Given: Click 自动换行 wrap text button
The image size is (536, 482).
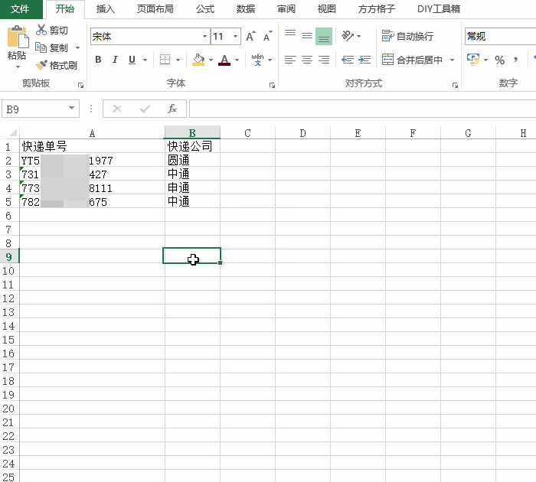Looking at the screenshot, I should click(407, 36).
